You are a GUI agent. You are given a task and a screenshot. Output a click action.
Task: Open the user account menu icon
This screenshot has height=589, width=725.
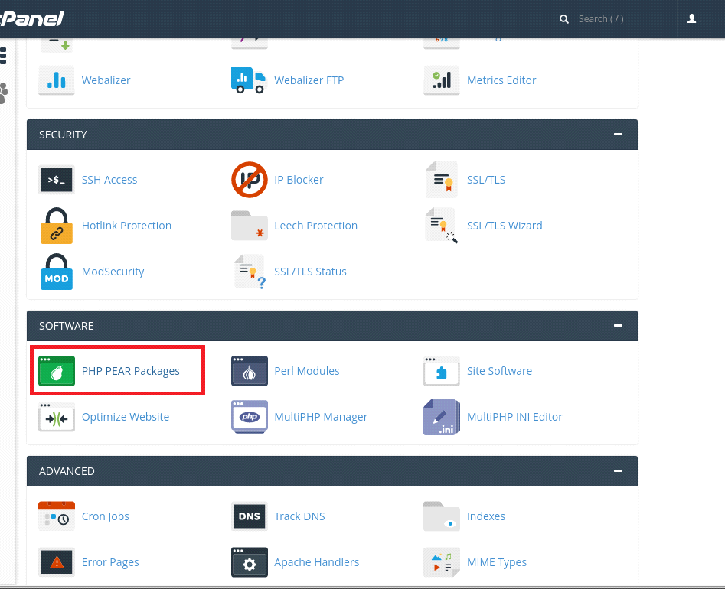tap(692, 18)
